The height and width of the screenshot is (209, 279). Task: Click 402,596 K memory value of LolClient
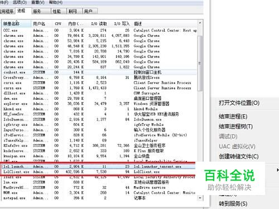75,172
